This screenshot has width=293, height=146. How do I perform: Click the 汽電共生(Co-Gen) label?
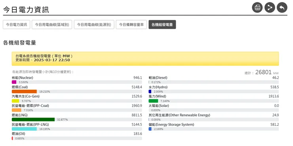(26, 96)
